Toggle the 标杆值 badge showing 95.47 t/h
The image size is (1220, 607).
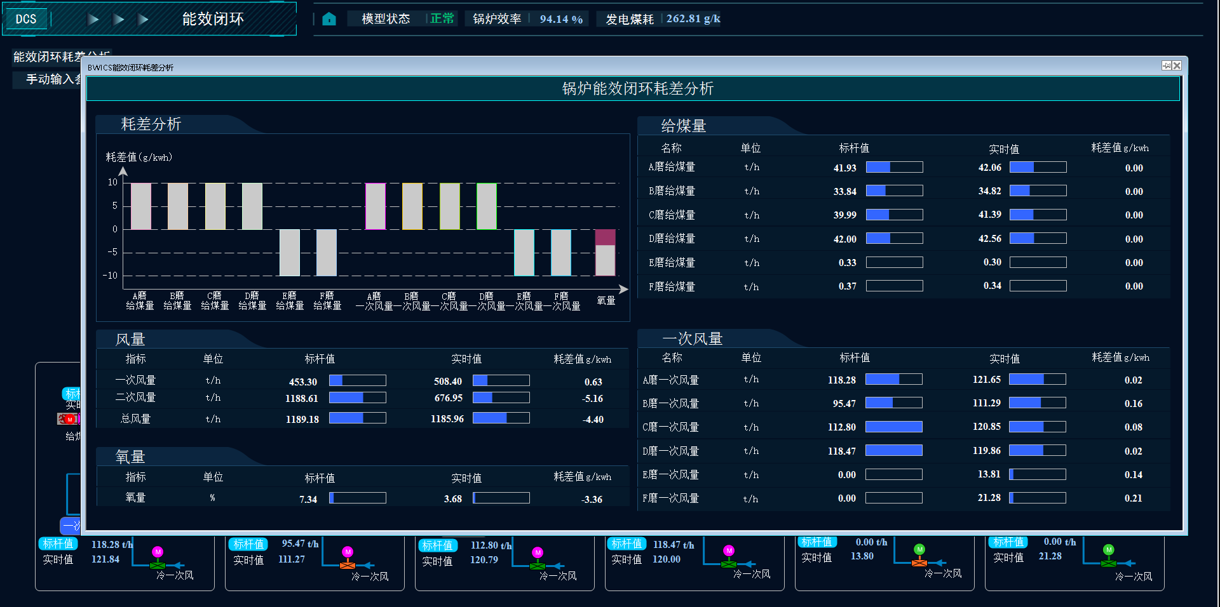[x=248, y=544]
